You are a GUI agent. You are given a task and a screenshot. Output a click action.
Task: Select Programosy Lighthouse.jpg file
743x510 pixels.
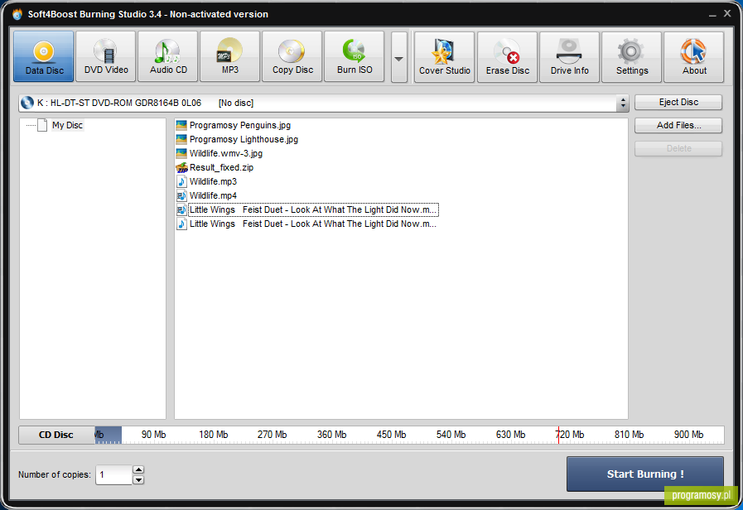pyautogui.click(x=244, y=140)
